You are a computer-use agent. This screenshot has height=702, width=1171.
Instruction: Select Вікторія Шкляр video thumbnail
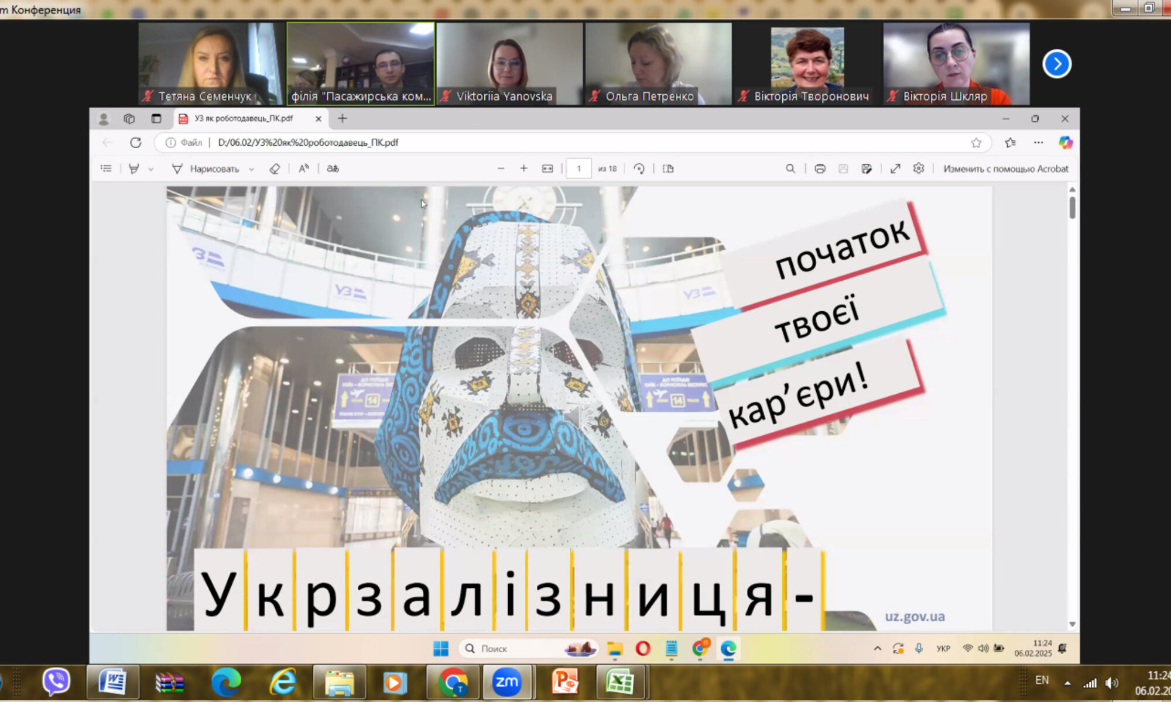tap(956, 64)
